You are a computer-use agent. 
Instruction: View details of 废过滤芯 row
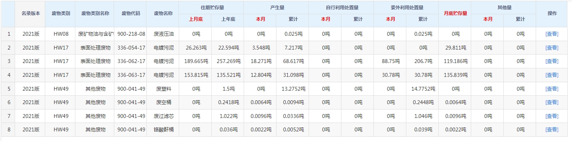tap(552, 116)
